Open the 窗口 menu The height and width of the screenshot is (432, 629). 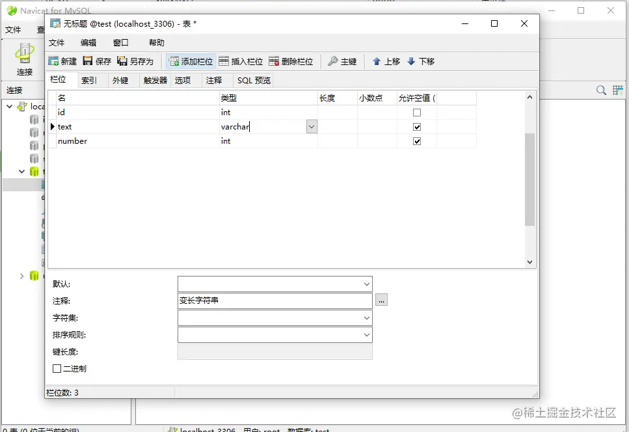point(120,42)
